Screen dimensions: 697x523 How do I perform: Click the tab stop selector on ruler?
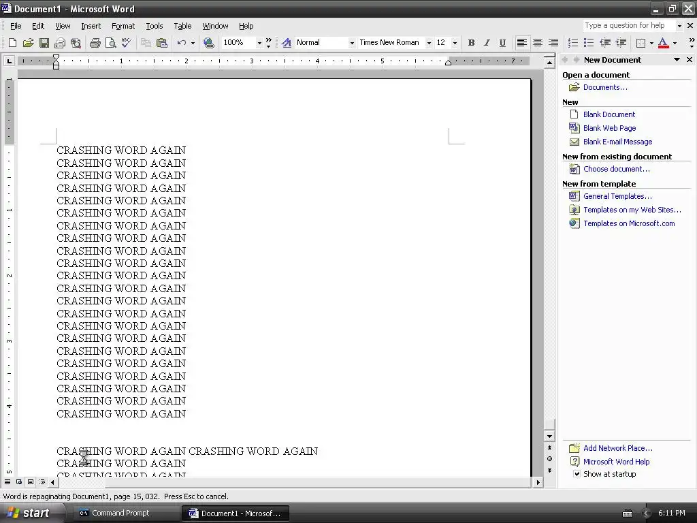pyautogui.click(x=9, y=61)
